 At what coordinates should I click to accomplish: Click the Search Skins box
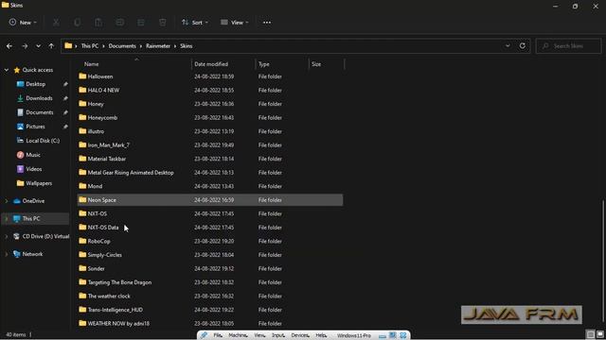[x=568, y=46]
